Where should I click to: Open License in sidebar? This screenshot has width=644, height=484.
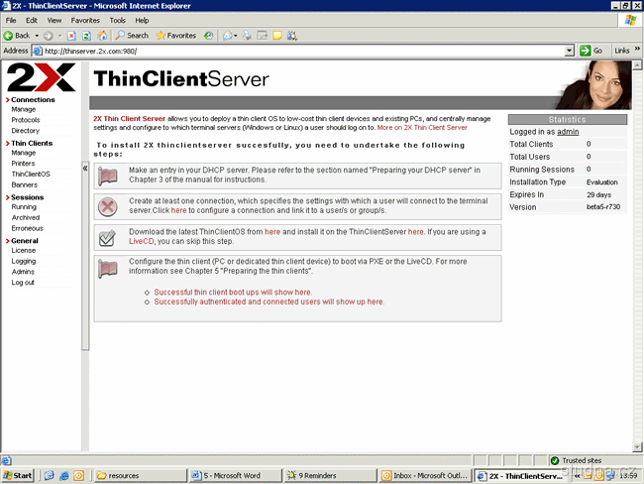point(24,251)
